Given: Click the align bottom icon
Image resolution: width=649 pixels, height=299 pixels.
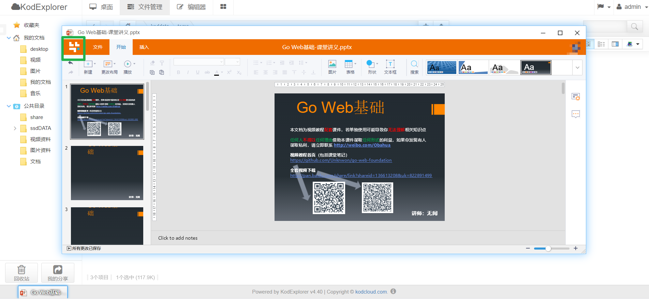Looking at the screenshot, I should (313, 72).
